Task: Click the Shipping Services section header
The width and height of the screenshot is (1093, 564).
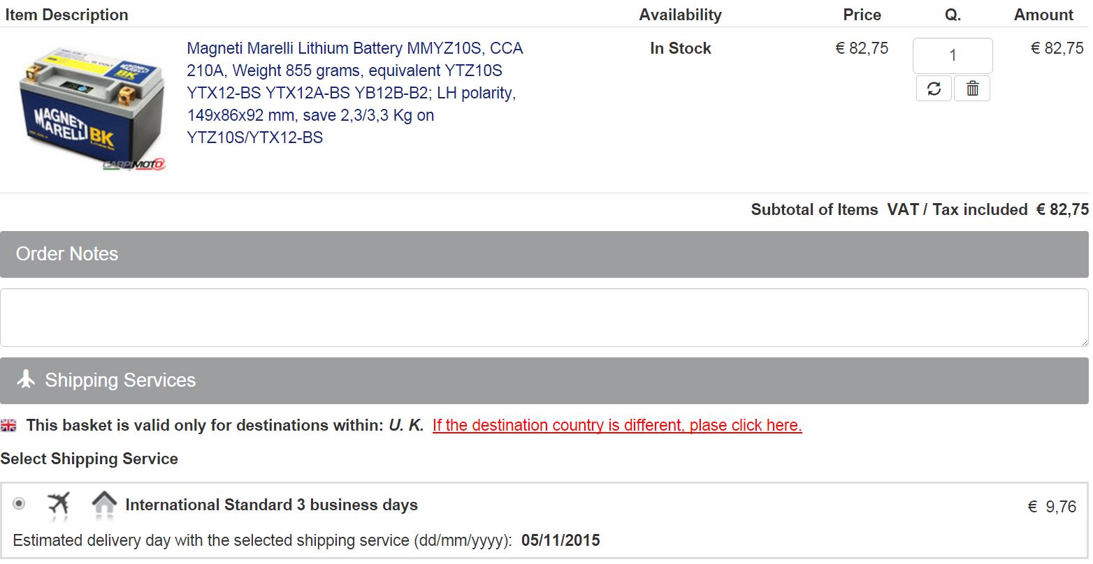Action: pyautogui.click(x=544, y=380)
